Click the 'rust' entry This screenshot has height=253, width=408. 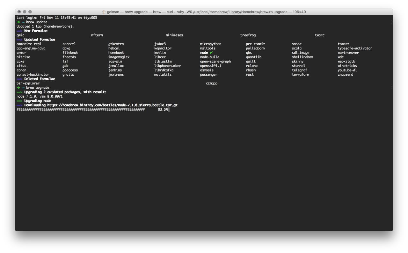250,75
